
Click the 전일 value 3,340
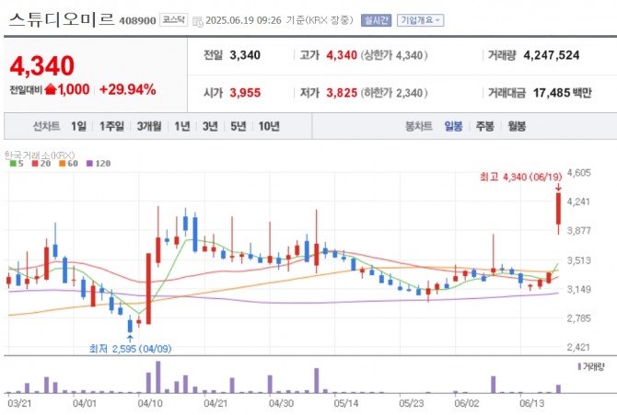(x=245, y=55)
